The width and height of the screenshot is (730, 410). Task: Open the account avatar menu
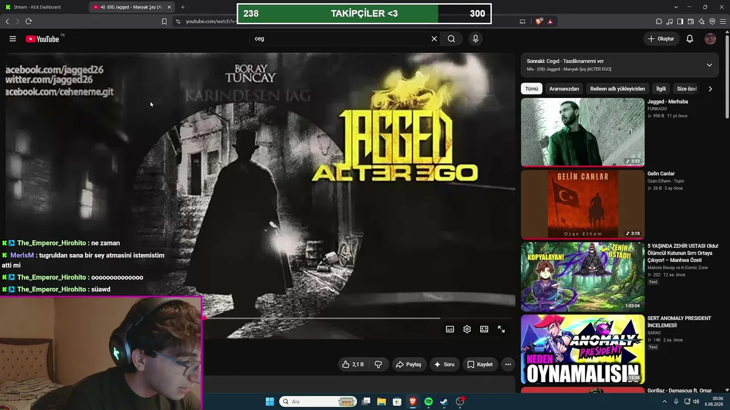tap(710, 39)
